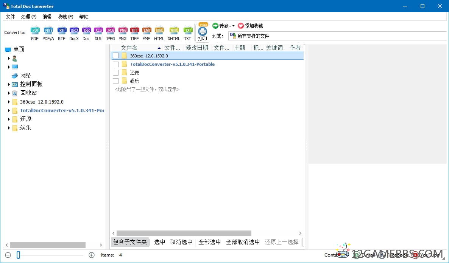This screenshot has height=263, width=449.
Task: Open the 文件 menu
Action: (x=10, y=17)
